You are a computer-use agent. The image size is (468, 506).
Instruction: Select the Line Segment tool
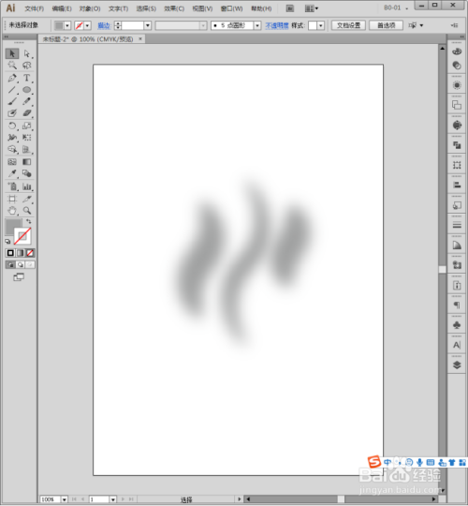point(12,90)
